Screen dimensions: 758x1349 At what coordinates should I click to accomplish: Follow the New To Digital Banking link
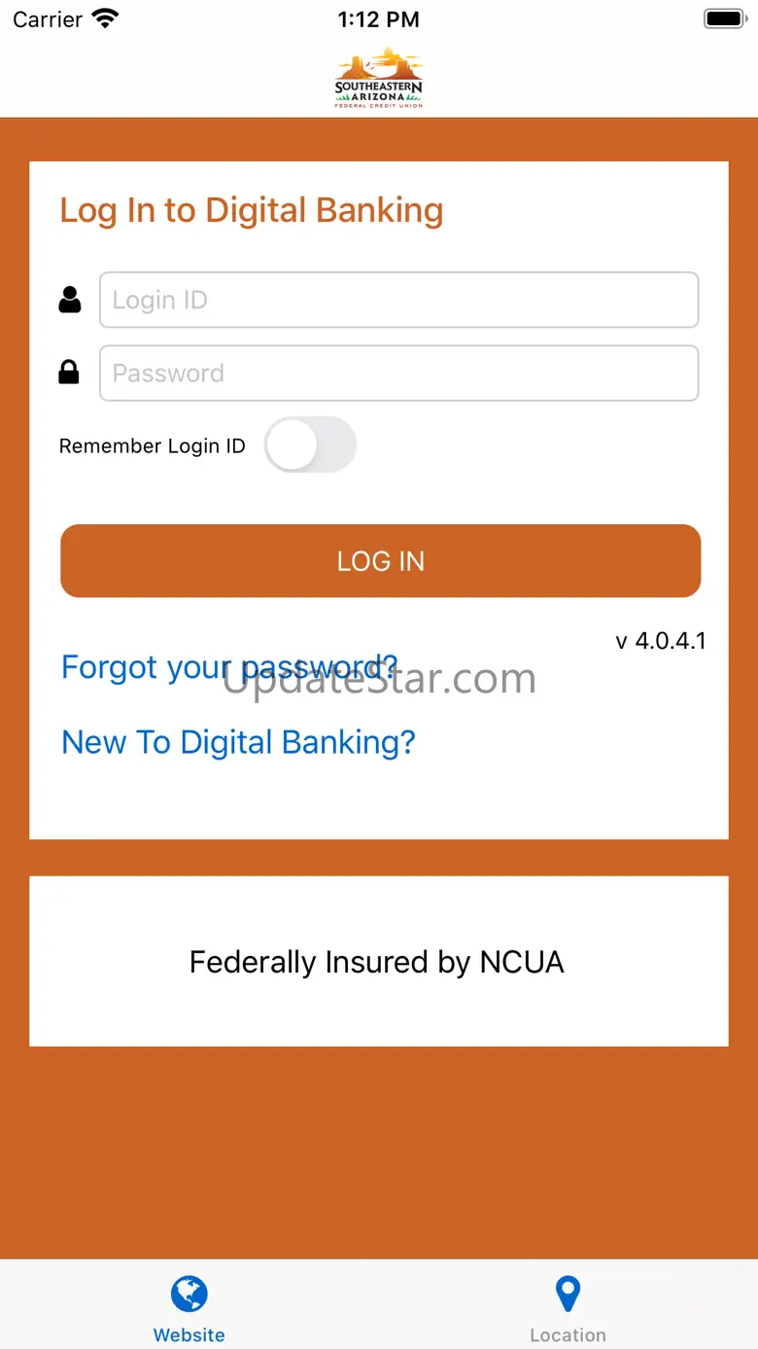(238, 742)
